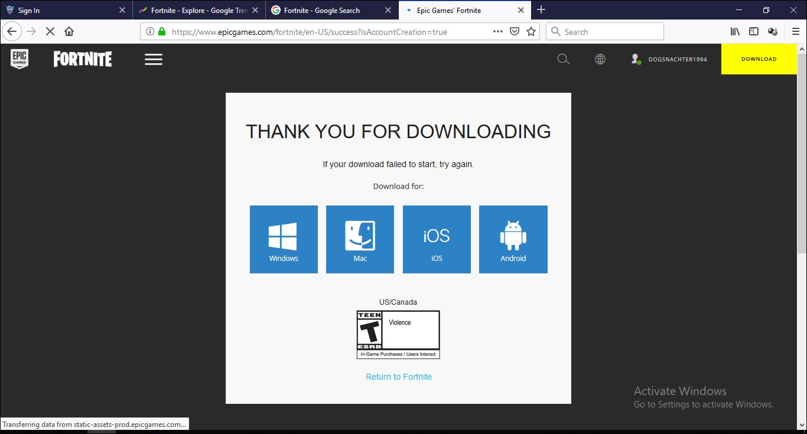Download Fortnite for Android
Image resolution: width=807 pixels, height=434 pixels.
click(513, 239)
